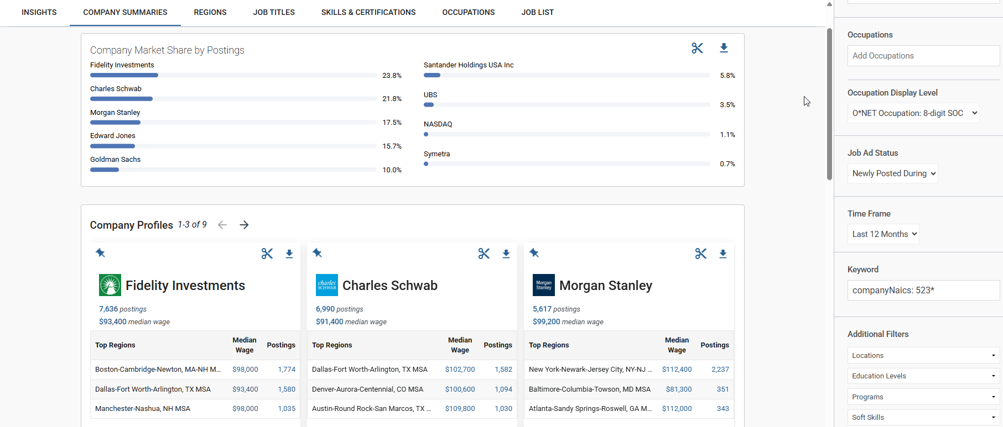
Task: Expand the Education Levels filter
Action: coord(924,376)
